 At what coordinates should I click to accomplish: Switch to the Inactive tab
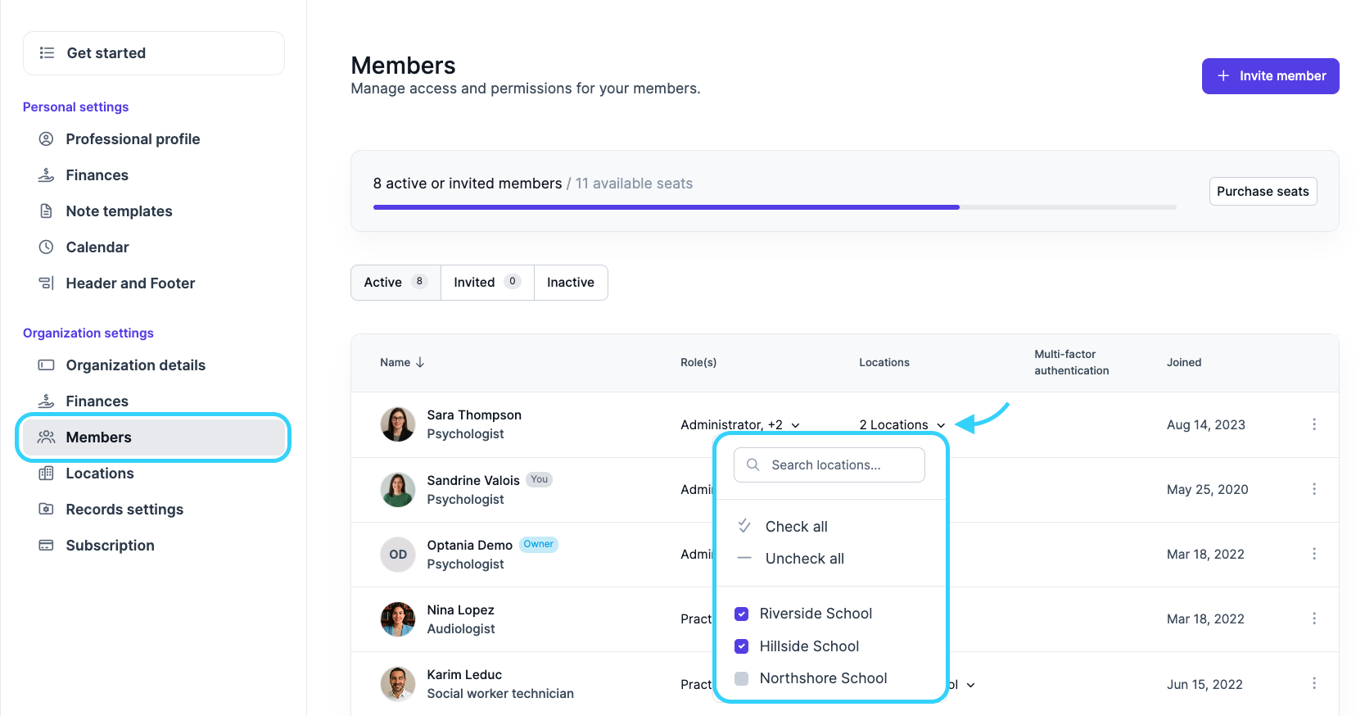click(x=570, y=283)
